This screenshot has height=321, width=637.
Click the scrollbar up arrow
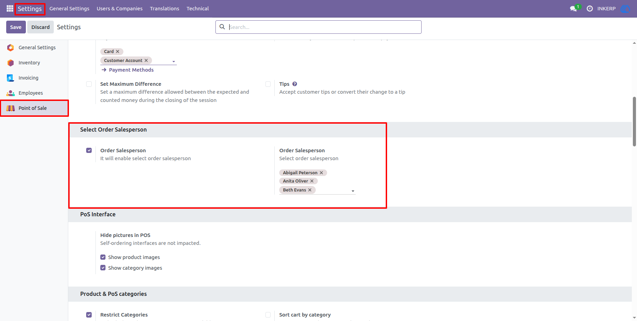coord(634,43)
